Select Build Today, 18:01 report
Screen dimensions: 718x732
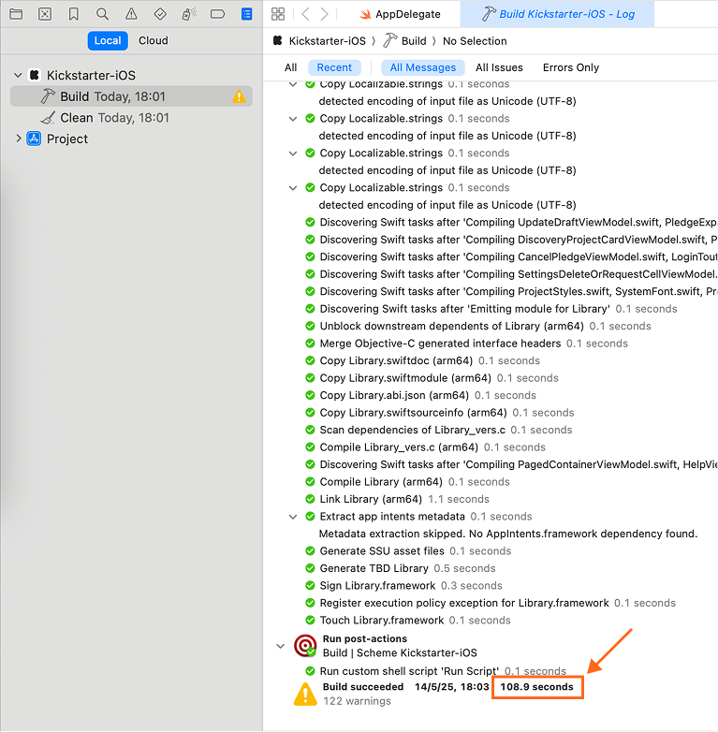131,96
